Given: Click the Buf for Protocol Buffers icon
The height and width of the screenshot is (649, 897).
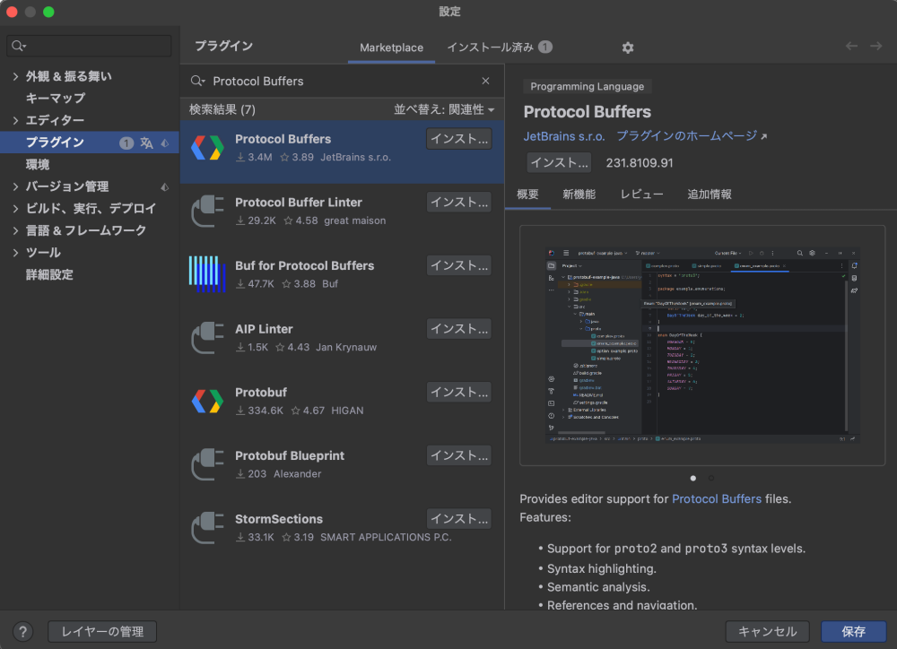Looking at the screenshot, I should 207,274.
